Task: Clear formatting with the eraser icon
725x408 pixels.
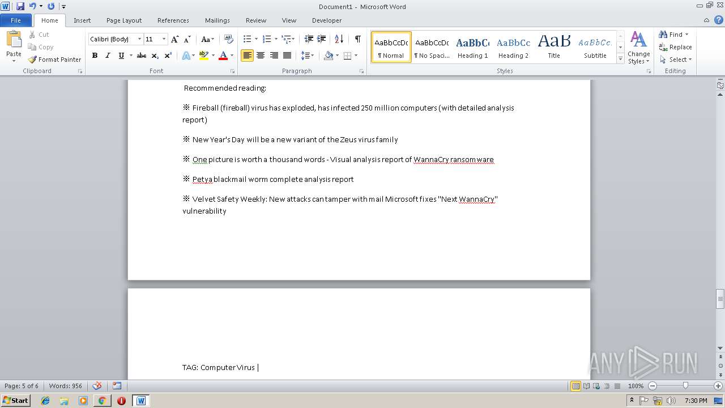Action: [229, 39]
